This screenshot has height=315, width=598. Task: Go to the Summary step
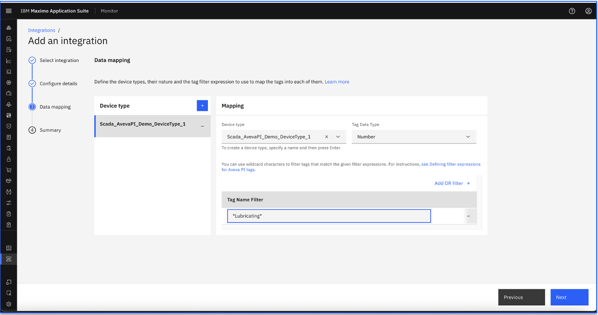pyautogui.click(x=44, y=130)
